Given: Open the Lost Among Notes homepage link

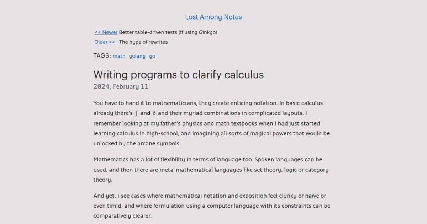Looking at the screenshot, I should pyautogui.click(x=213, y=17).
